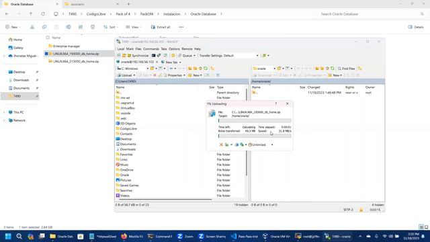Click the red delete X in local toolbar
The height and width of the screenshot is (242, 430).
(155, 75)
